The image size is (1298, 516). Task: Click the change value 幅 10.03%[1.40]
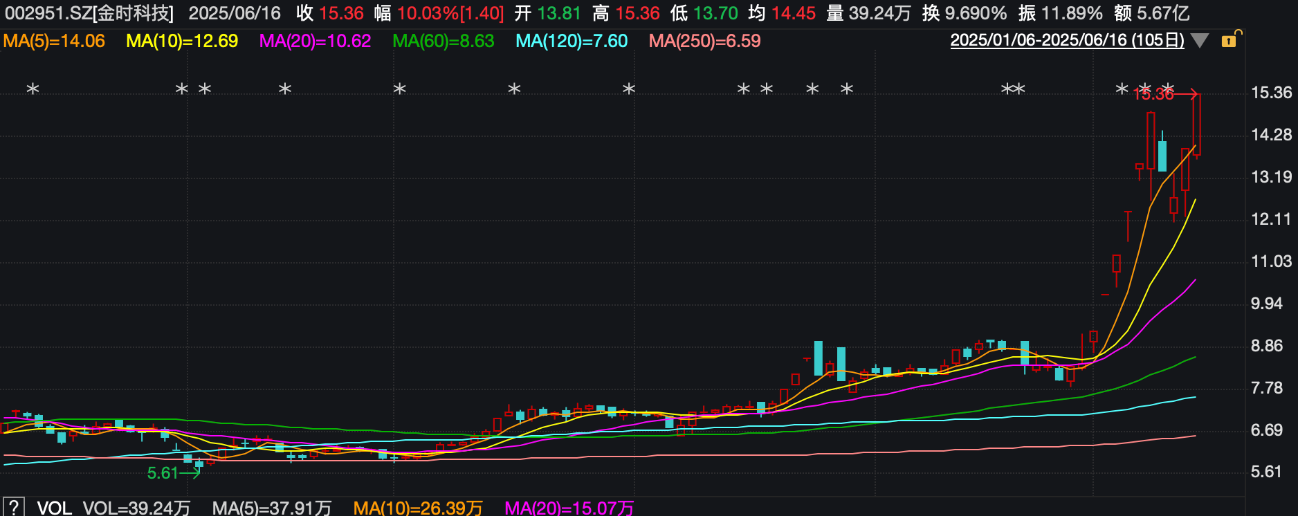(439, 13)
